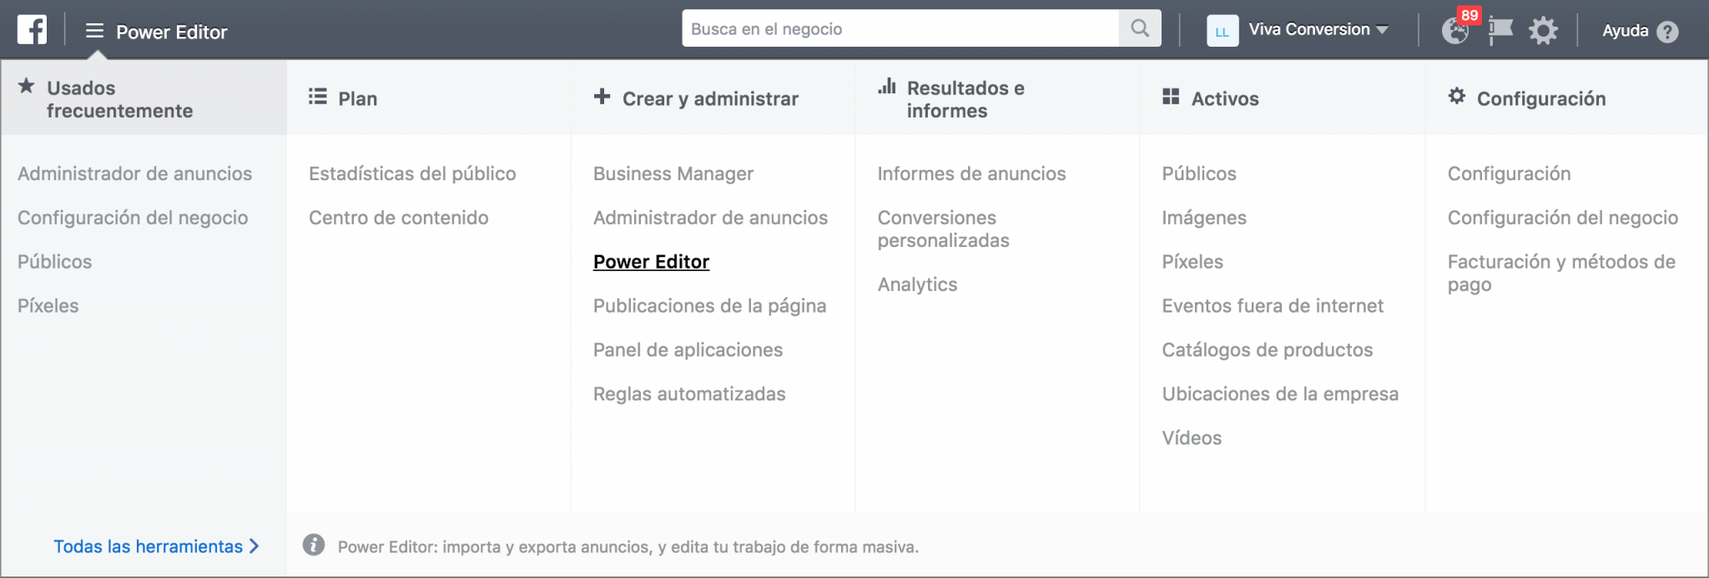Open Configuración del negocio under Usados frecuentemente
The width and height of the screenshot is (1709, 578).
[x=133, y=218]
